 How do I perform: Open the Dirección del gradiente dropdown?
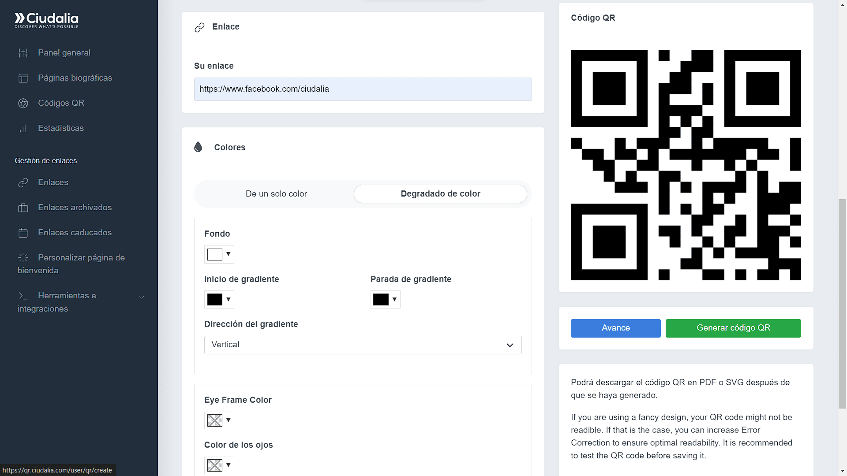pyautogui.click(x=363, y=345)
